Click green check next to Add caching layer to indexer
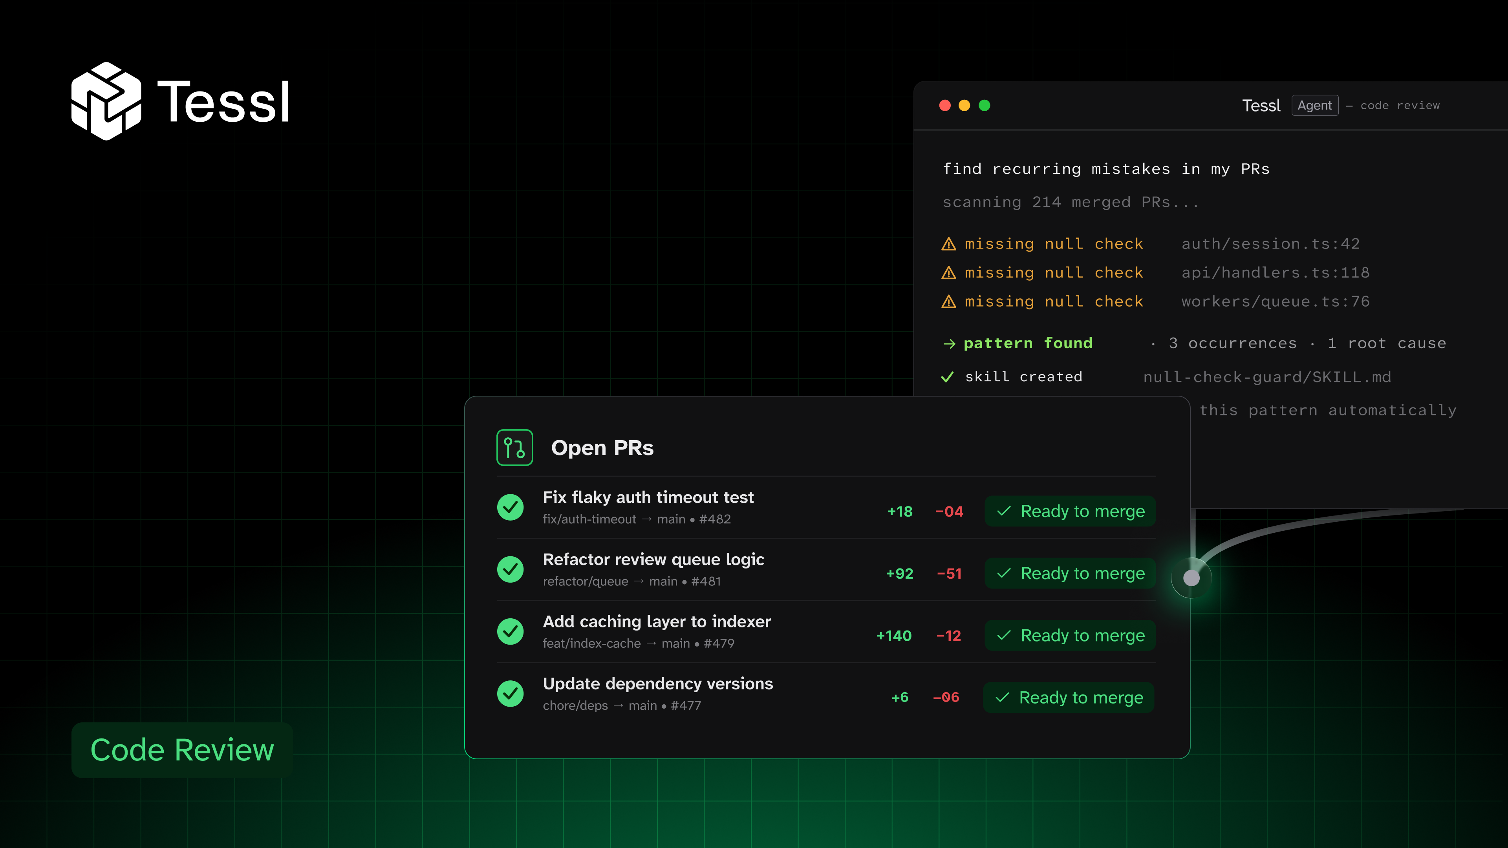 [511, 631]
